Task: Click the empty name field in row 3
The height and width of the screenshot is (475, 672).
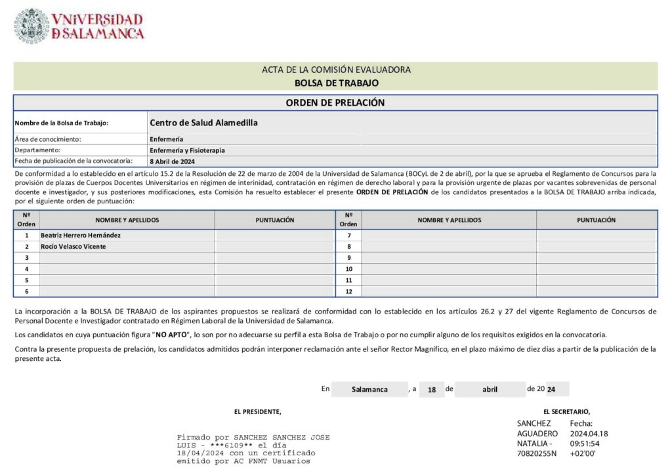Action: pos(127,257)
